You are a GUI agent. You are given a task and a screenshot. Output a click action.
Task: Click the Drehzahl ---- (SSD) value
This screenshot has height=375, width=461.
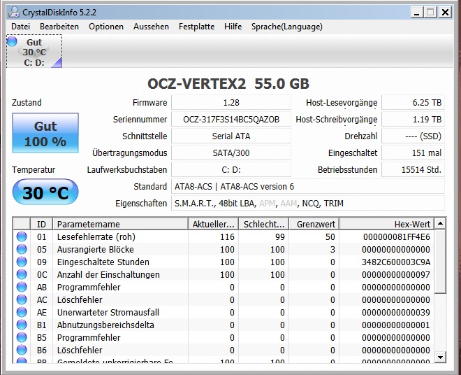coord(413,136)
